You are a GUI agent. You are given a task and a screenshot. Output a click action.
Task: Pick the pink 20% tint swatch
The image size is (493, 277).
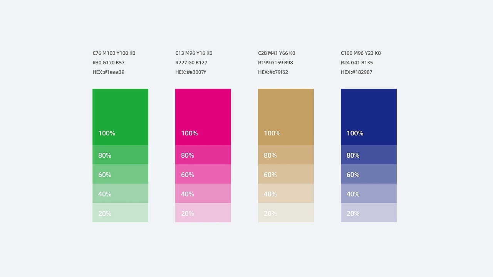(x=203, y=212)
